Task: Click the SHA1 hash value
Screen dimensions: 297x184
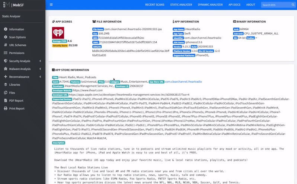Action: [128, 42]
